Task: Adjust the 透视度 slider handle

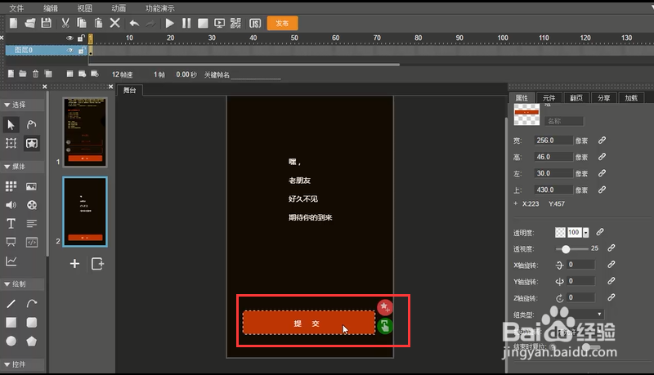Action: pyautogui.click(x=566, y=249)
